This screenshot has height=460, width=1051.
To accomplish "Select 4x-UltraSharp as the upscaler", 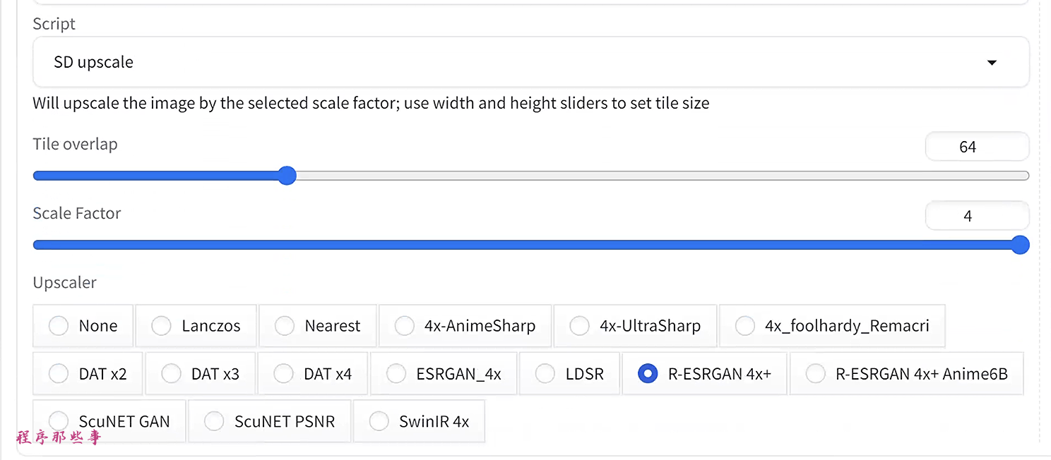I will [580, 326].
